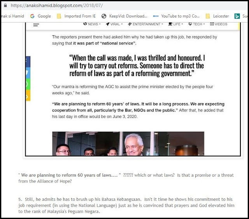Click the text "his last day in office would be on June 3, 2020"
249x219 pixels.
95,117
